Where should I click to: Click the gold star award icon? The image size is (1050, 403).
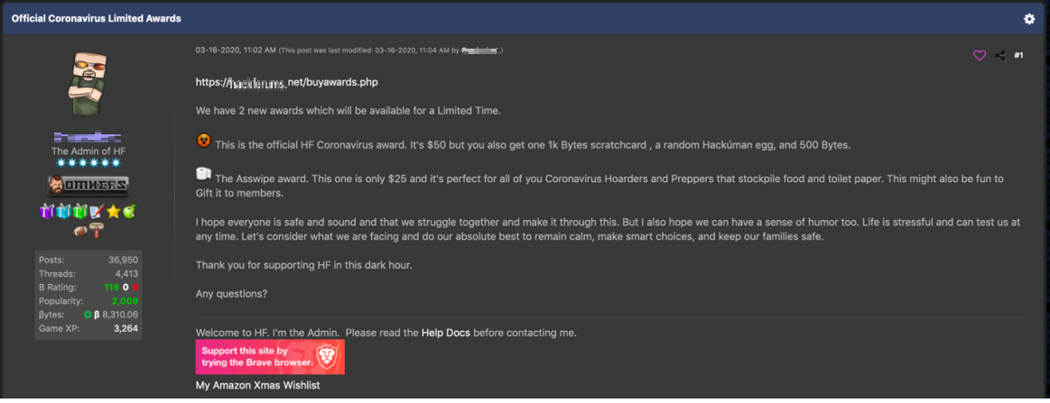[x=115, y=212]
